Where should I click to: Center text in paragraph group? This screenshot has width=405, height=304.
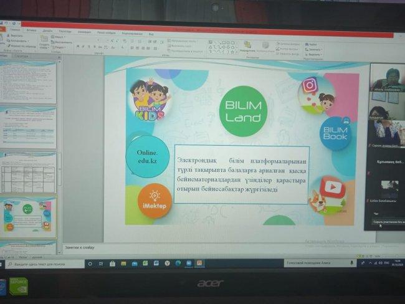click(x=137, y=48)
